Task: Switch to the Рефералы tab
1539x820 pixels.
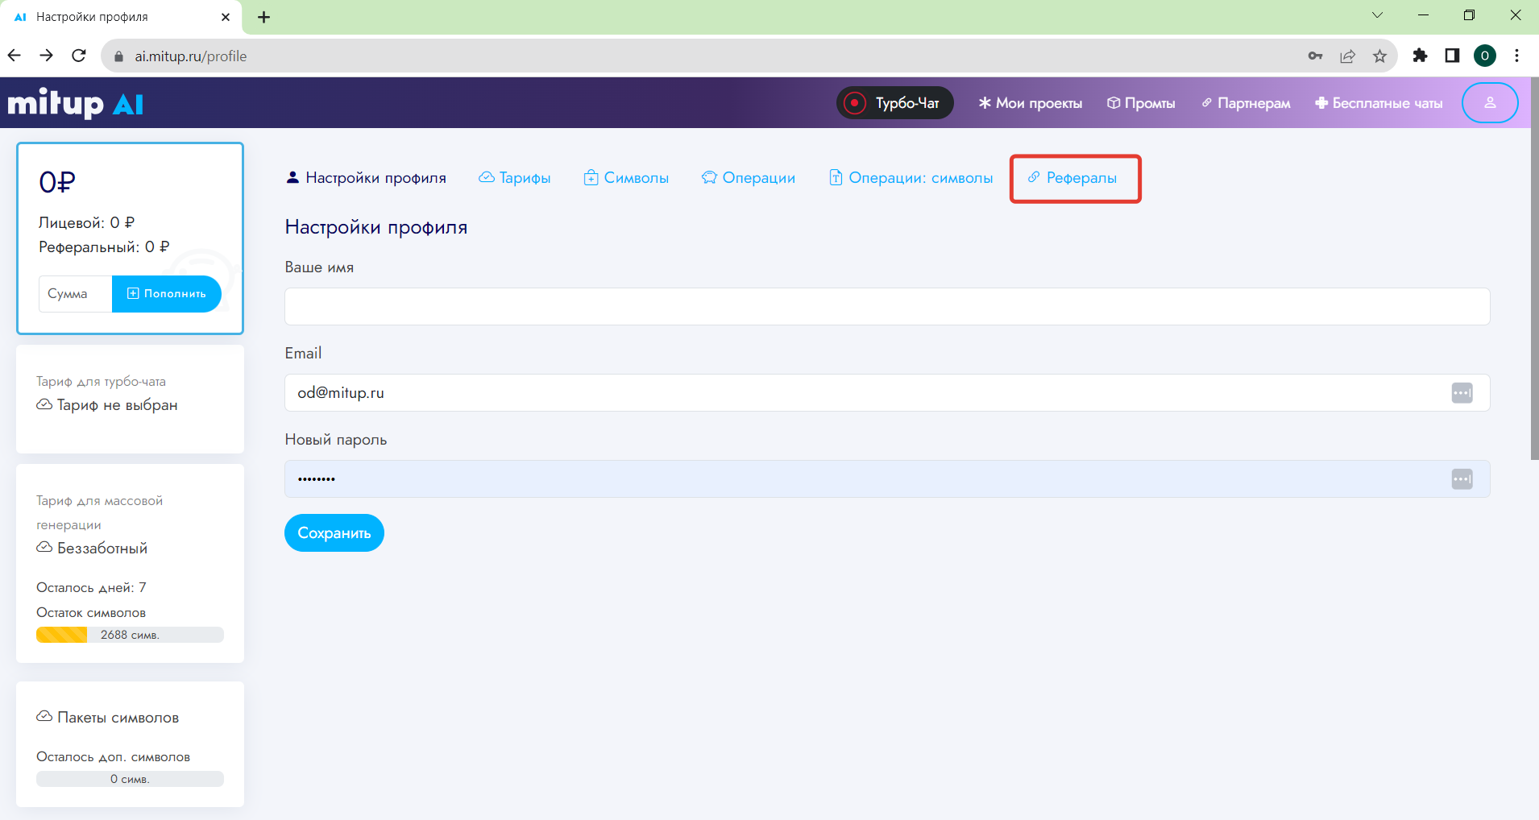Action: [x=1074, y=178]
